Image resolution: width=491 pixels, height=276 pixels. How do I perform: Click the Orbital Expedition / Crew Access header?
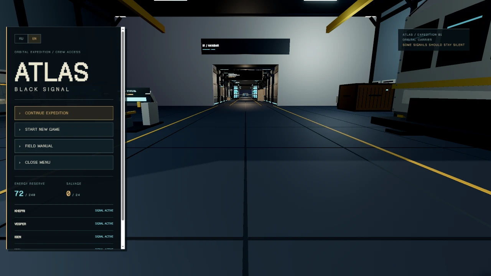(x=48, y=52)
